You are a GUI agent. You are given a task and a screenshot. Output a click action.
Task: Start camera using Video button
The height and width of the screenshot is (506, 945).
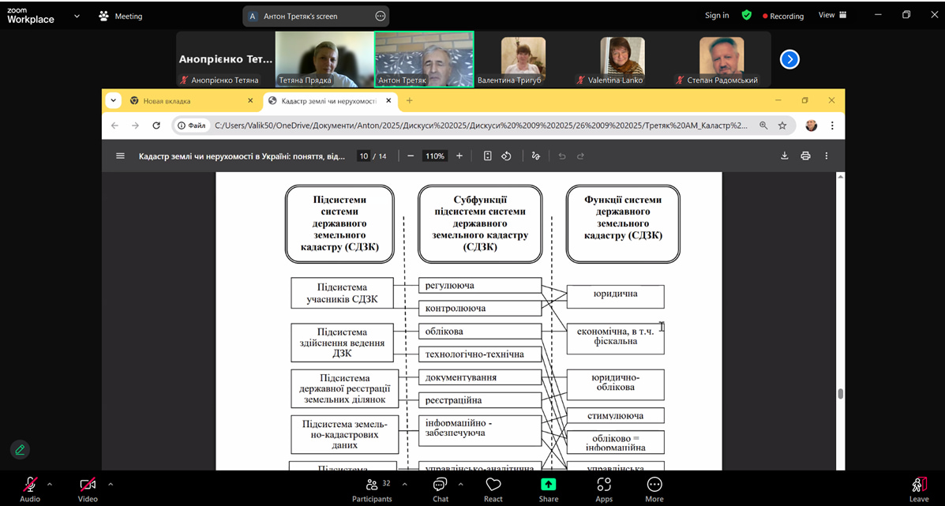click(x=88, y=489)
